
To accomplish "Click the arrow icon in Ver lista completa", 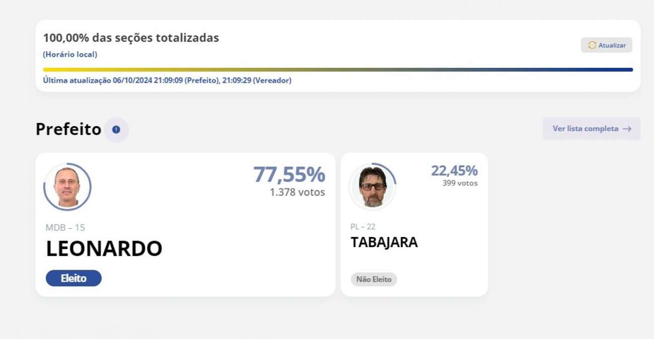I will pos(627,129).
